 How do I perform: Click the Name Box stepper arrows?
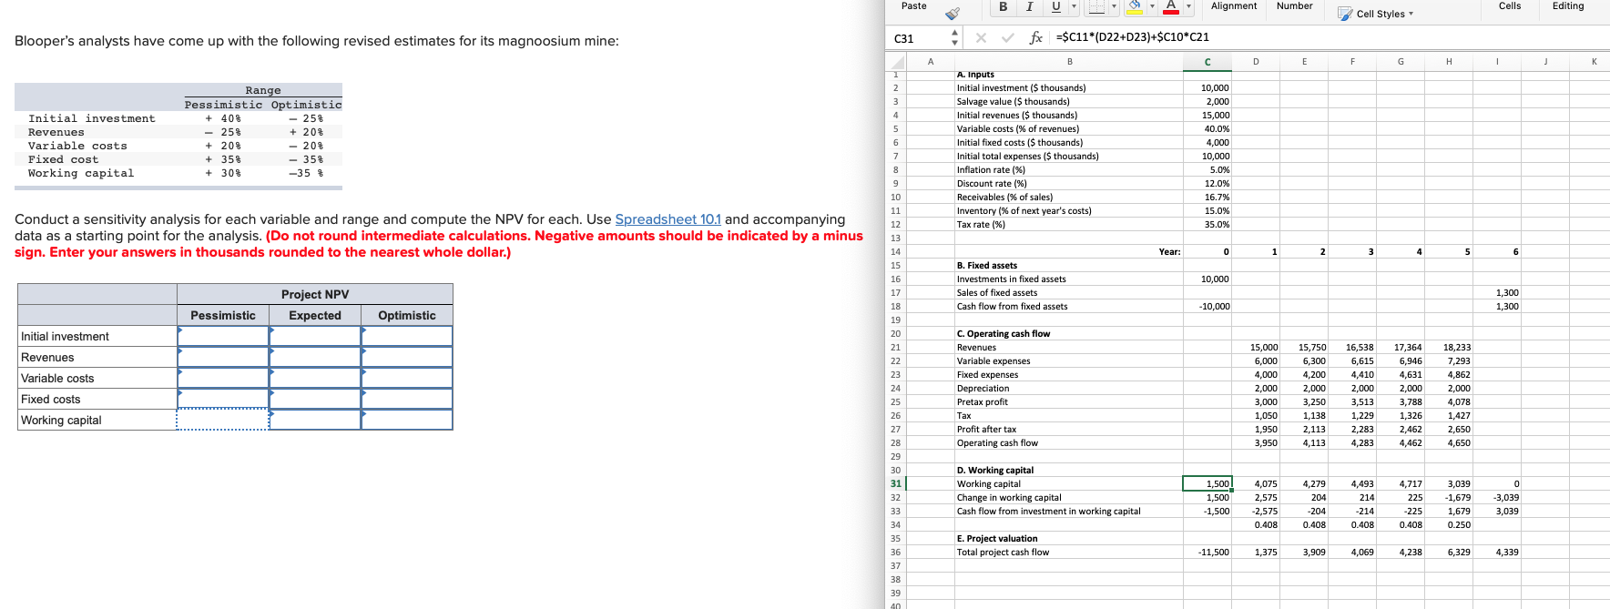pyautogui.click(x=954, y=38)
